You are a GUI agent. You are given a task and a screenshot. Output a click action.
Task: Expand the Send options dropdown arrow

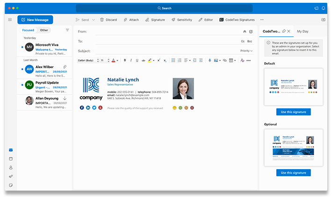(94, 20)
